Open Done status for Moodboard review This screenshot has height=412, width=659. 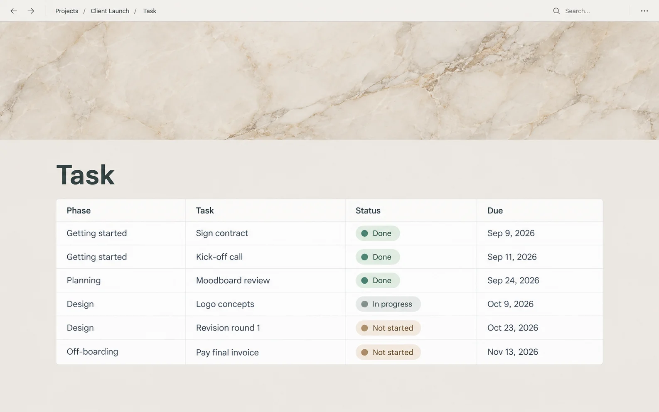[x=378, y=280]
